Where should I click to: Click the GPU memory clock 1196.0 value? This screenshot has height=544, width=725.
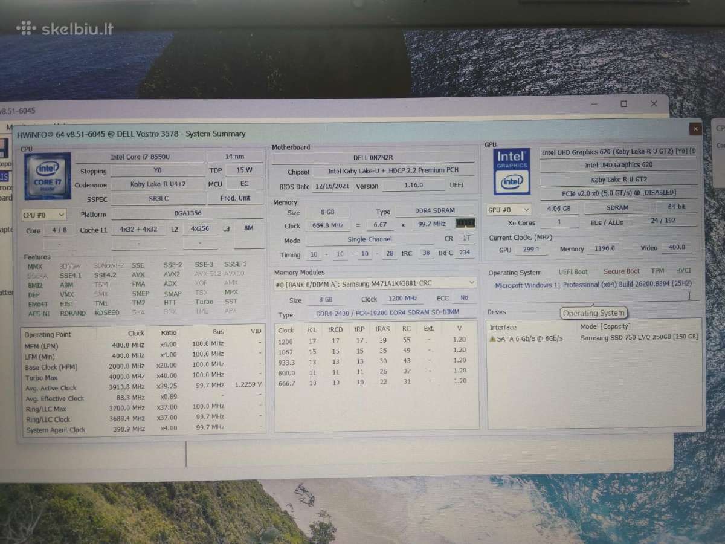pos(604,248)
